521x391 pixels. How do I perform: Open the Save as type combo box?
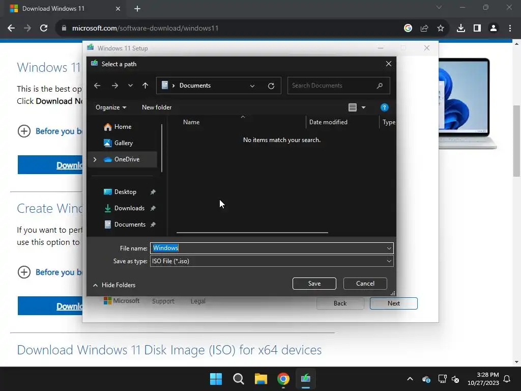pyautogui.click(x=272, y=261)
